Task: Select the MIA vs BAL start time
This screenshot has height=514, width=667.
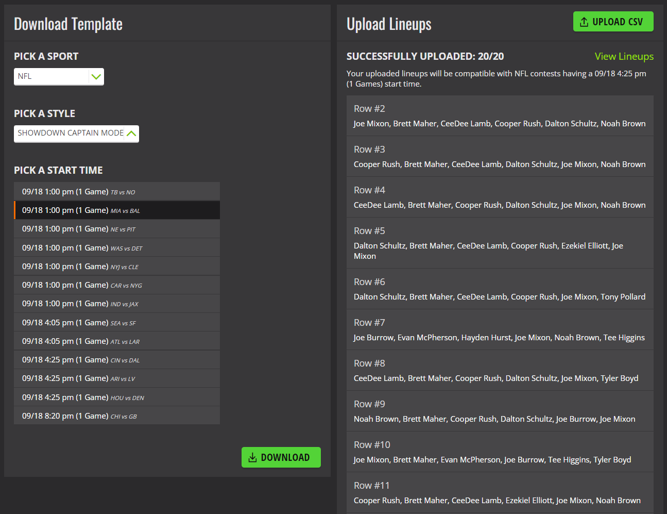Action: click(x=117, y=210)
